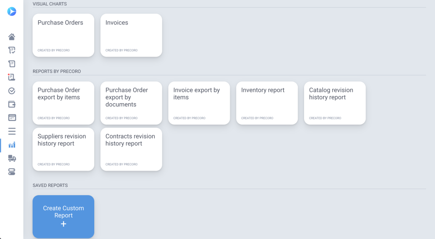Go to the Home dashboard icon
Screen dimensions: 435x239
[12, 37]
